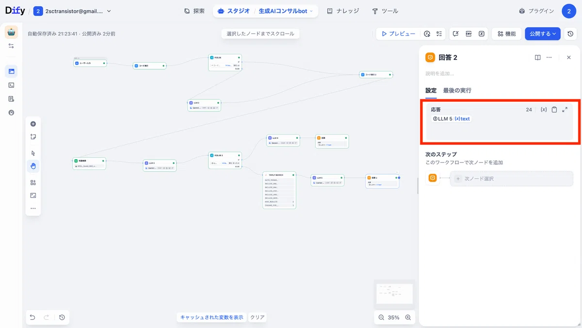Click LLM 5 text variable chip in 応答
Image resolution: width=582 pixels, height=328 pixels.
[451, 119]
